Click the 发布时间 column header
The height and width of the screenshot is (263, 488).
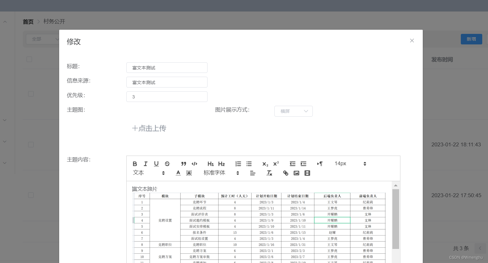[442, 59]
